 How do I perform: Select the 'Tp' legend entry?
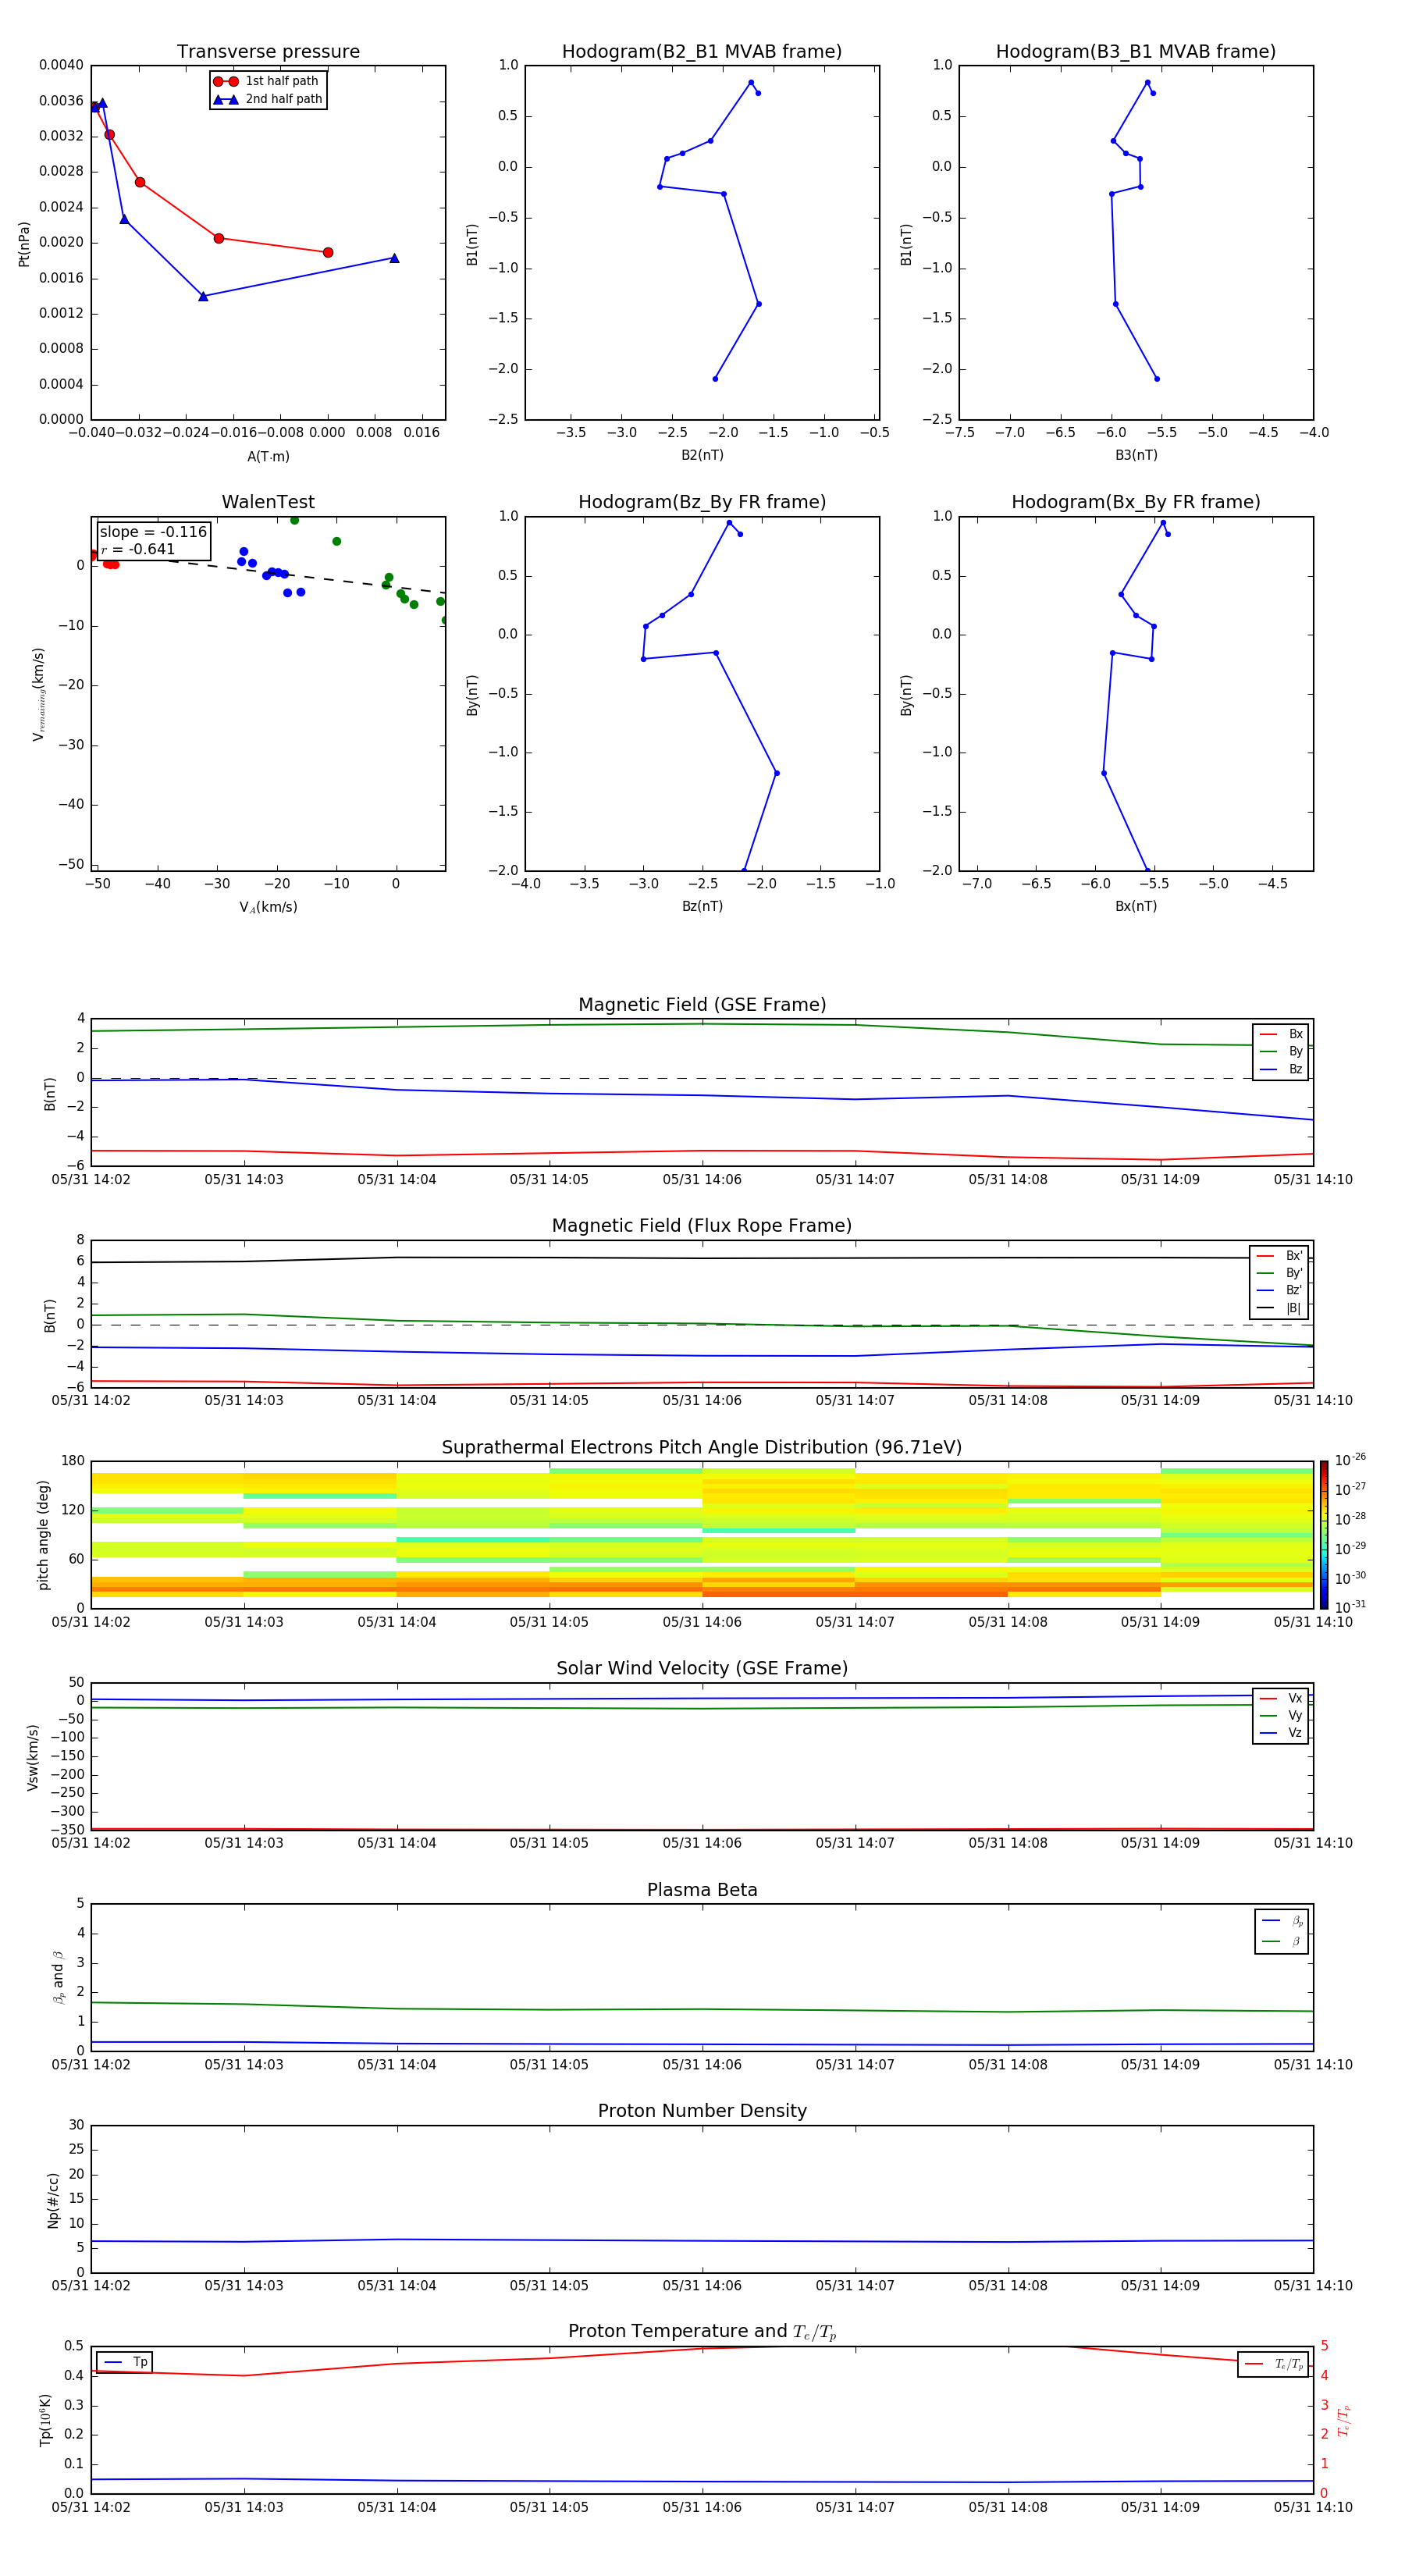coord(126,2362)
